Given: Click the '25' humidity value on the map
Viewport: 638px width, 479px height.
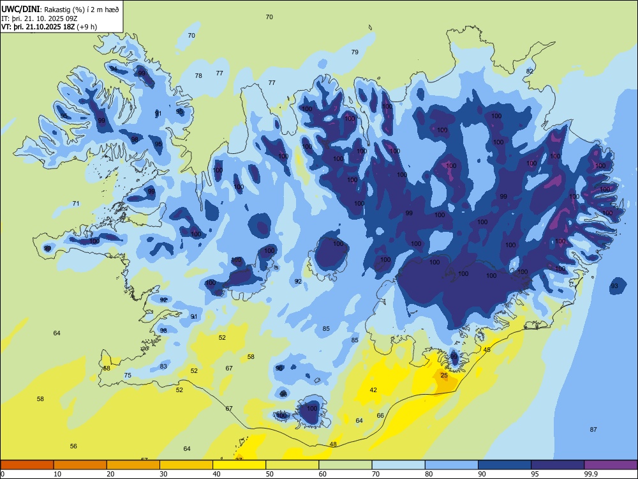Looking at the screenshot, I should 444,375.
